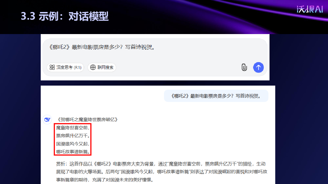Click the user message bubble about 哪吒2
328x184 pixels.
tap(216, 96)
